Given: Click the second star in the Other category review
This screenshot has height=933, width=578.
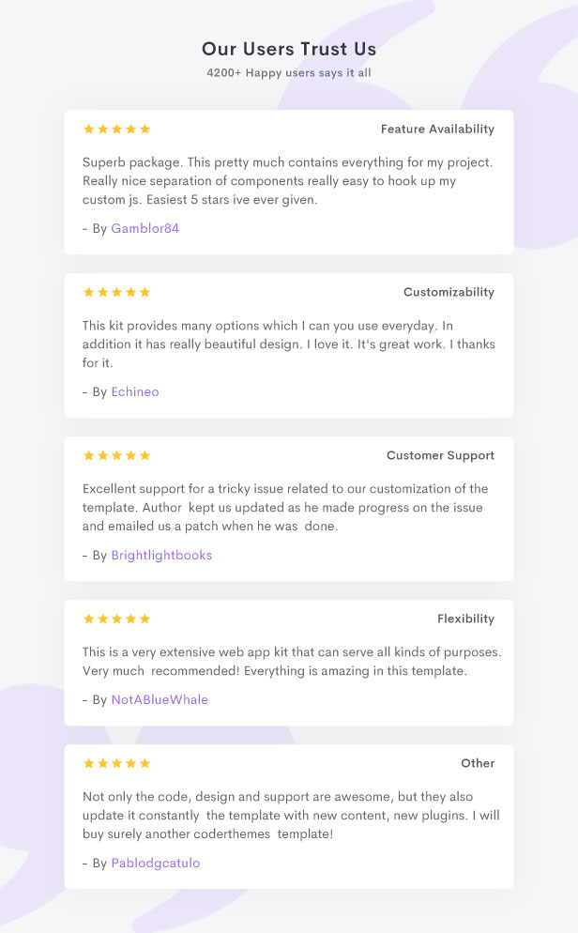Looking at the screenshot, I should [x=102, y=763].
